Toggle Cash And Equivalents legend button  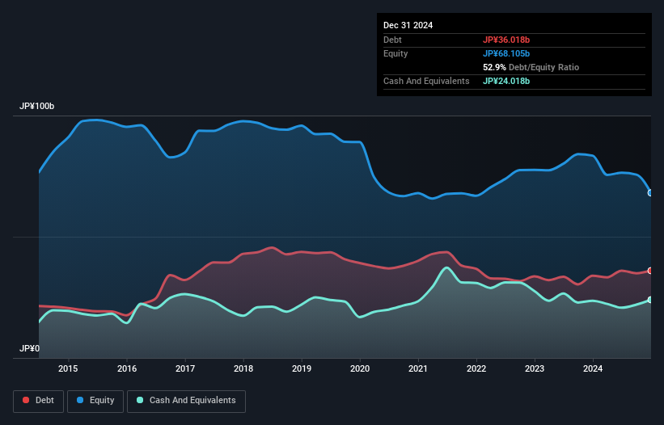[186, 401]
